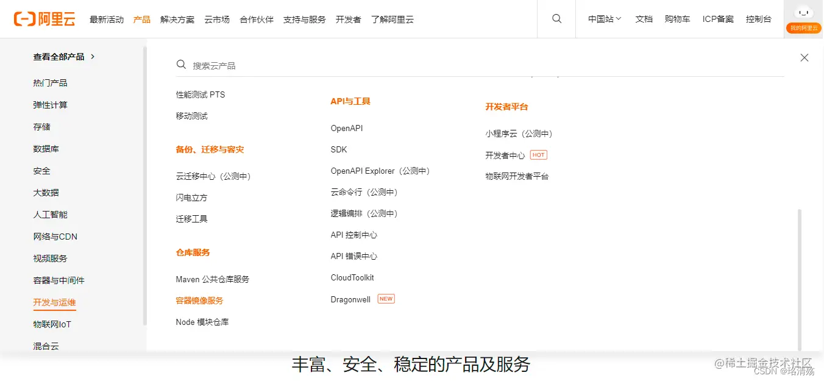
Task: Open 最新活动 in top navigation
Action: (107, 20)
